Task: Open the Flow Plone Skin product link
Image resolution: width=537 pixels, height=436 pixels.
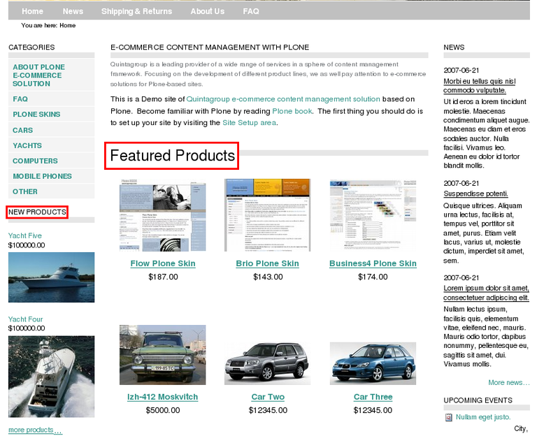Action: click(163, 263)
